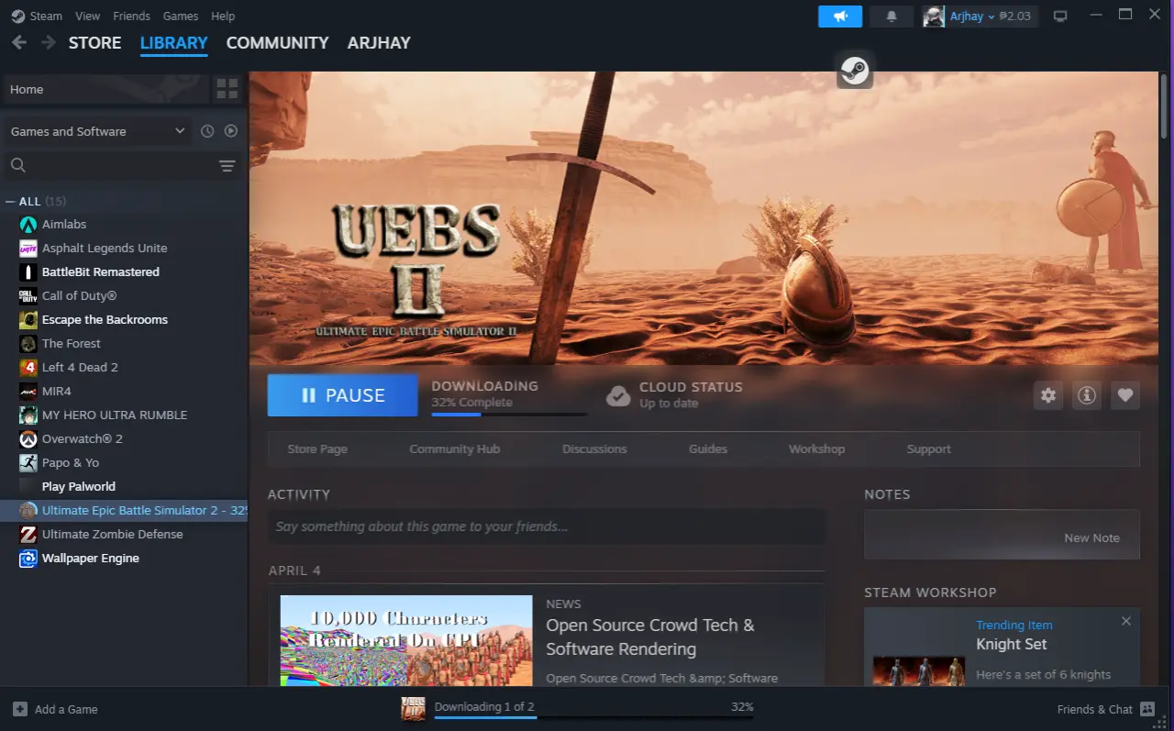Select Call of Duty in library
1174x731 pixels.
tap(79, 295)
